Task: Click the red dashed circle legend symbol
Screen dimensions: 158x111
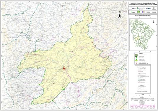Action: [139, 82]
